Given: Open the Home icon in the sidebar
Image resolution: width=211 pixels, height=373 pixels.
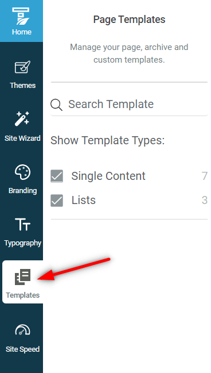Looking at the screenshot, I should tap(21, 16).
